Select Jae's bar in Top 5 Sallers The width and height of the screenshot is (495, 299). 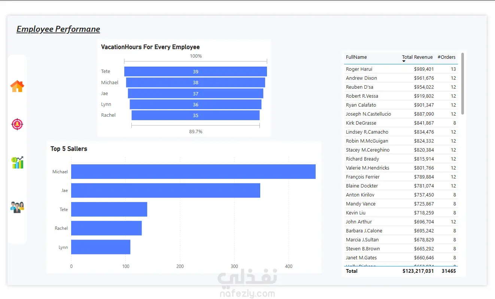[165, 190]
